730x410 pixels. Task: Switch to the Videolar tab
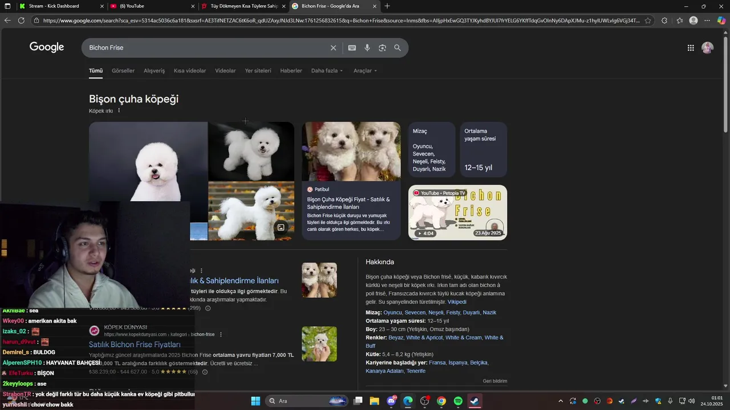point(225,71)
